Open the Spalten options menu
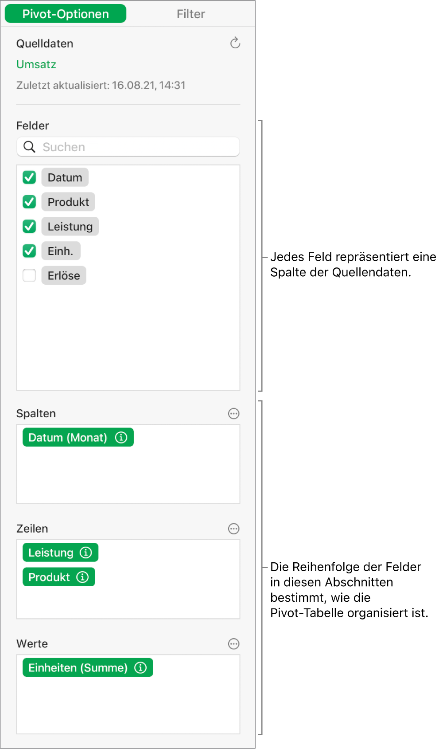Screen dimensions: 443x749 coord(233,414)
